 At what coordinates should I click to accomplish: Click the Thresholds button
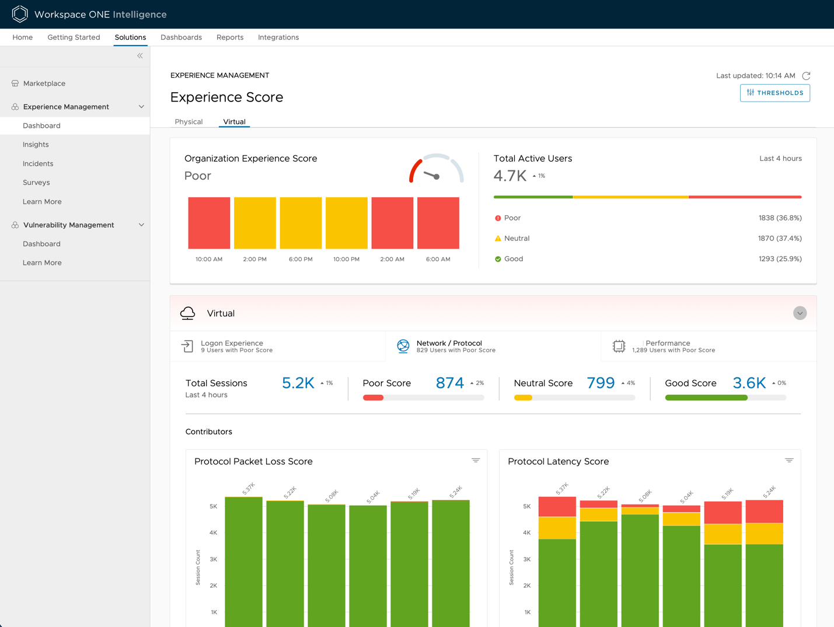point(774,93)
